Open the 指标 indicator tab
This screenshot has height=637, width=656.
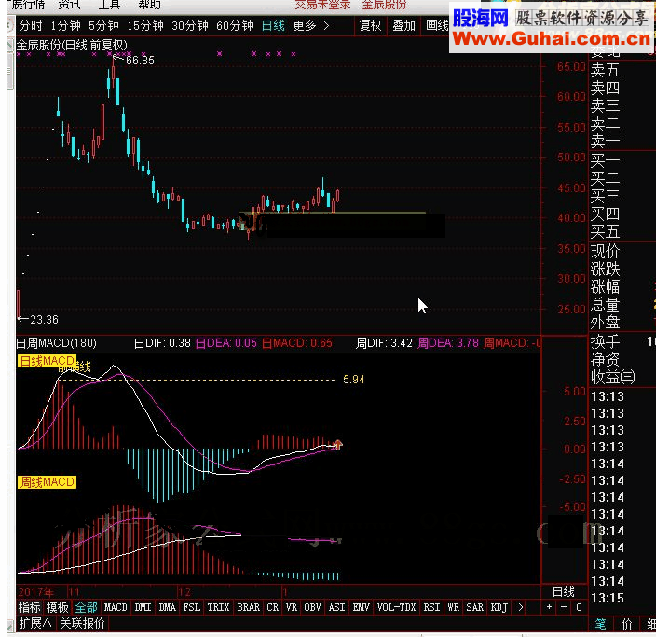click(29, 607)
